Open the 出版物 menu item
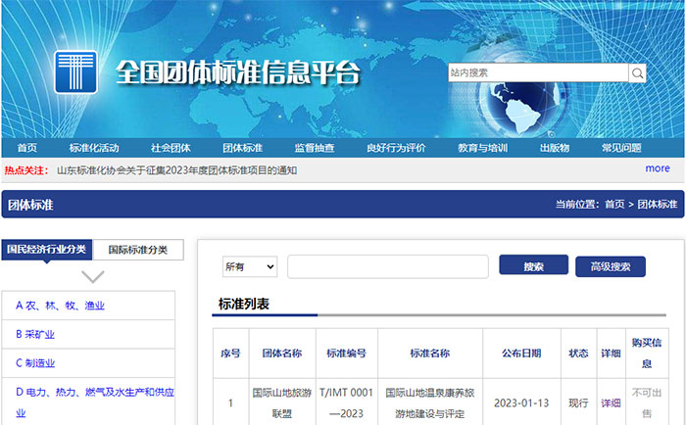This screenshot has height=425, width=686. coord(555,148)
